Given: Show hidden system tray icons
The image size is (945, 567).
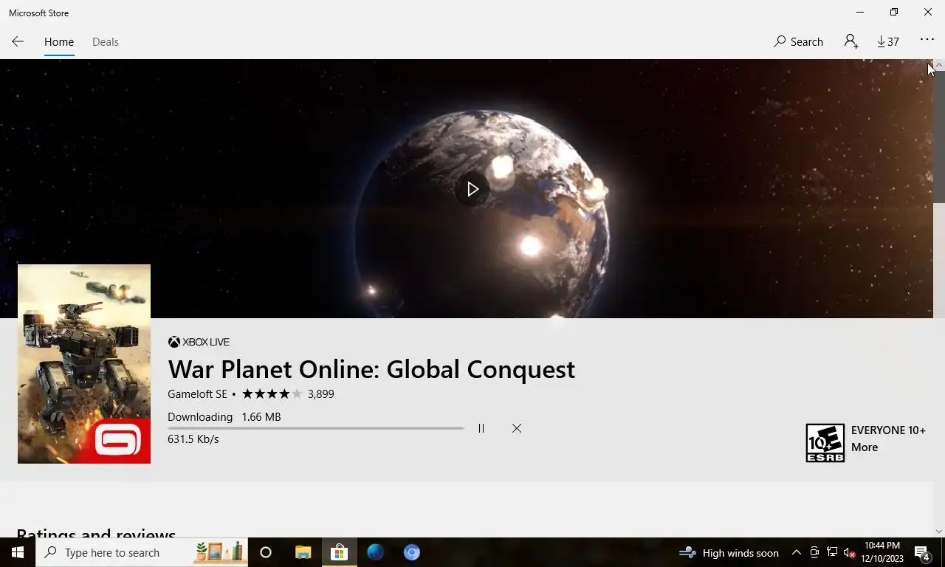Looking at the screenshot, I should pos(797,552).
